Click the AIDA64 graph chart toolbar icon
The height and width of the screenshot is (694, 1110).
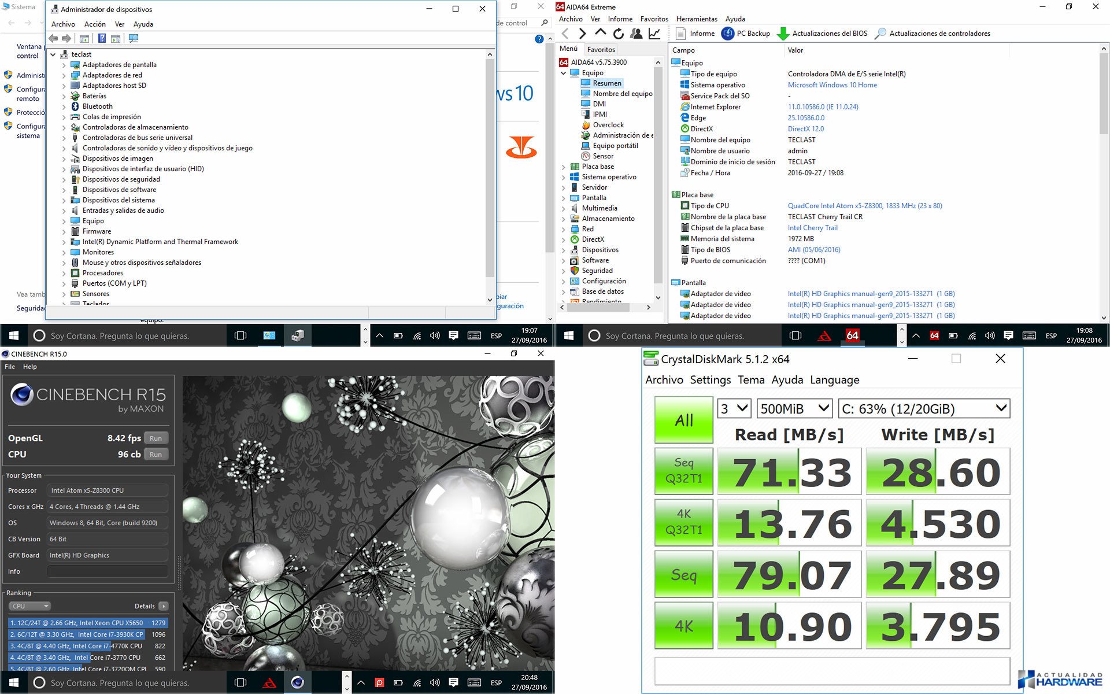654,34
